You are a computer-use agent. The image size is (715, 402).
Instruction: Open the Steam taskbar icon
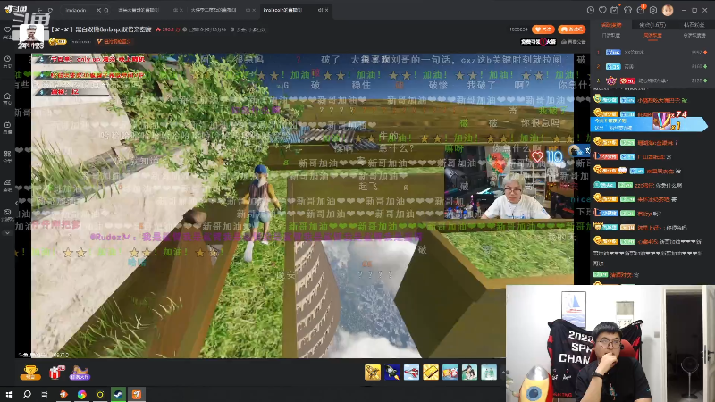[x=118, y=394]
